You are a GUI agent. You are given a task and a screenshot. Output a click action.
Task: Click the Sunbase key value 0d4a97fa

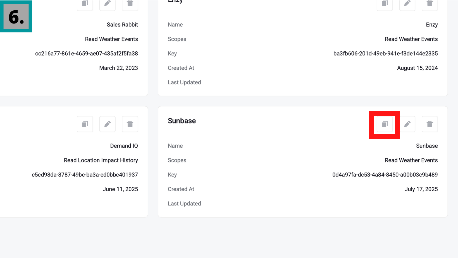pos(385,175)
